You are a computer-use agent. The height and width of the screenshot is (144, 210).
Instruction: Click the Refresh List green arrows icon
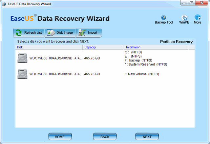18,33
